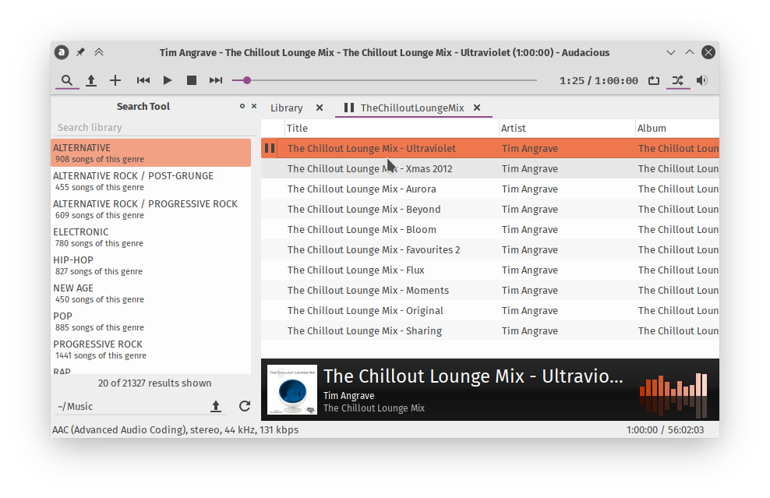Viewport: 770px width, 498px height.
Task: Select the POP genre
Action: 150,321
